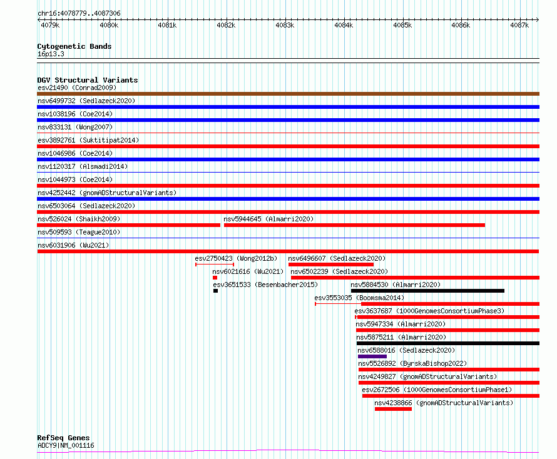Select nsv4238866 (gnomADStructuralVariants) label
Viewport: 557px width, 459px height.
pos(444,403)
